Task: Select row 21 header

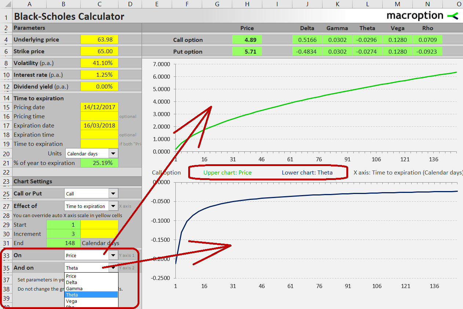Action: pos(6,163)
